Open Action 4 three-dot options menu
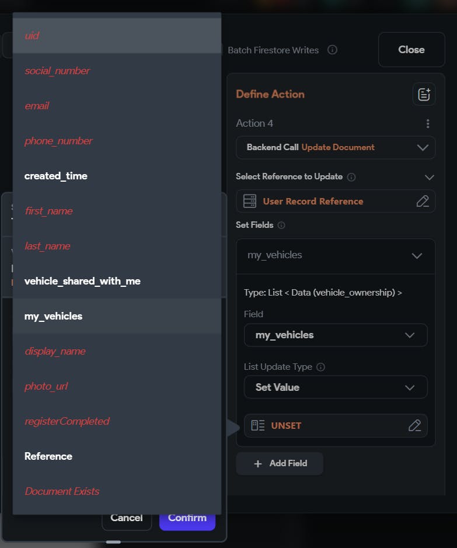The width and height of the screenshot is (457, 548). click(428, 123)
